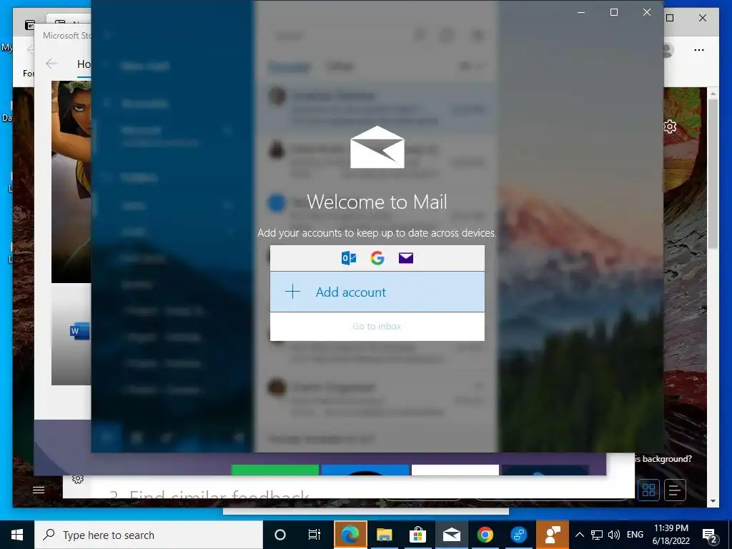
Task: Open Google Chrome from the taskbar
Action: [x=485, y=535]
